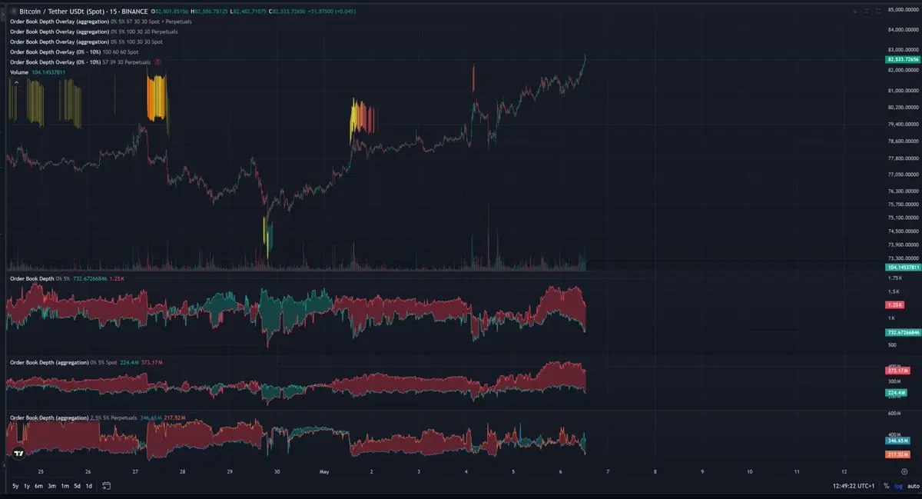Click the faint pane move arrow icon
The height and width of the screenshot is (499, 922).
[855, 11]
